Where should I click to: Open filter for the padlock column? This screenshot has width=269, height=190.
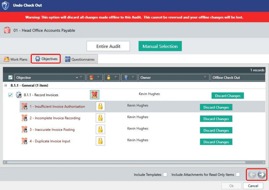(116, 77)
